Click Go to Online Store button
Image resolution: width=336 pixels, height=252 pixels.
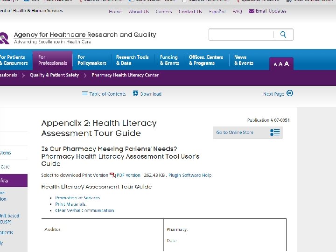(248, 133)
